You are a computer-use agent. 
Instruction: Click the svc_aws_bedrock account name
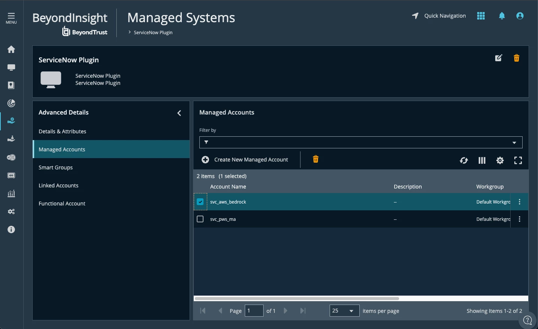(x=228, y=202)
